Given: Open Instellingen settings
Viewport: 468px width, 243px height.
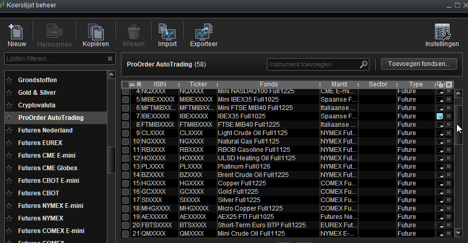Looking at the screenshot, I should click(442, 35).
